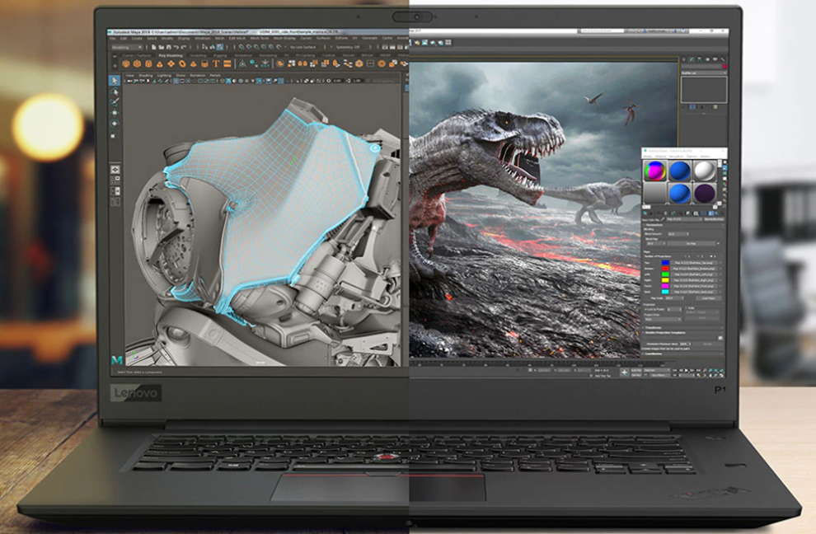Toggle the Top map checkbox
This screenshot has height=534, width=816.
720,262
